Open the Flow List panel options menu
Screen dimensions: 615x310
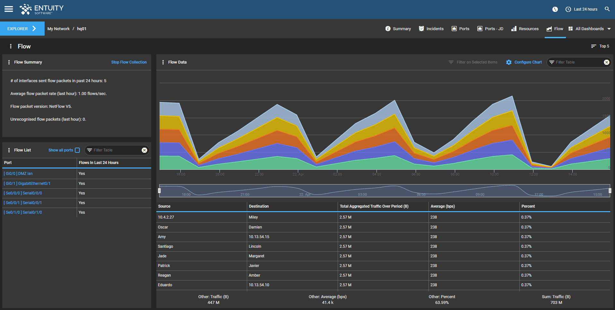coord(9,150)
